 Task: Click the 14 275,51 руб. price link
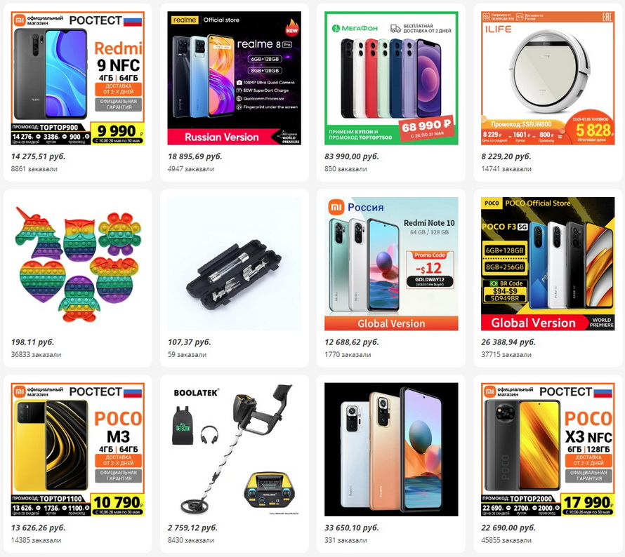[38, 156]
